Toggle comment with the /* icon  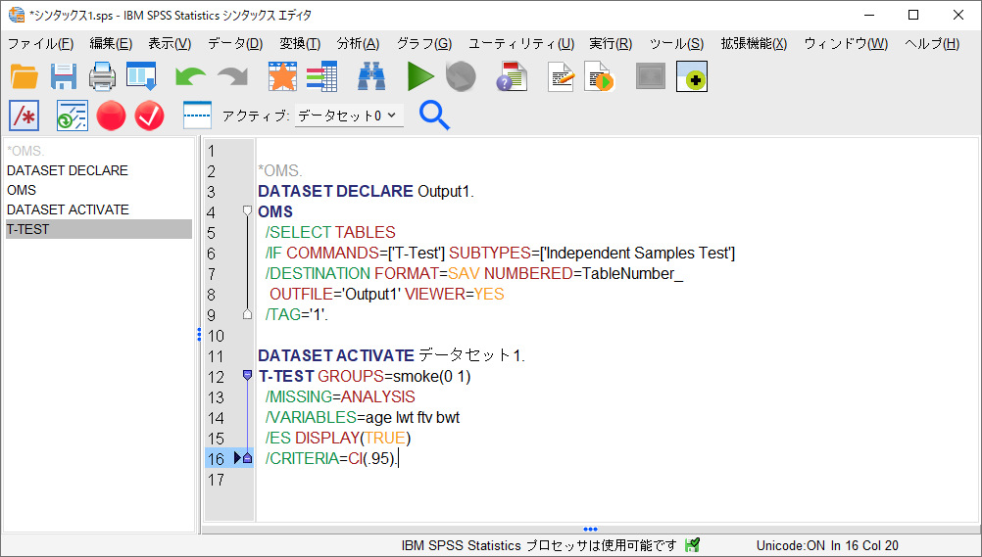coord(25,116)
